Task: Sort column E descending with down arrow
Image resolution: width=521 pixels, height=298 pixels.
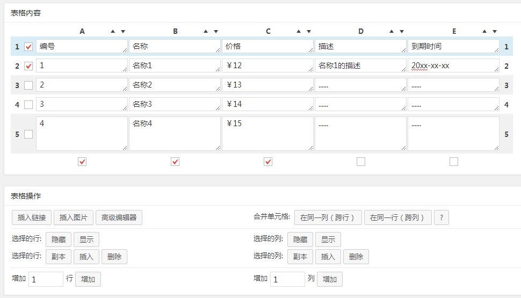Action: (x=495, y=32)
